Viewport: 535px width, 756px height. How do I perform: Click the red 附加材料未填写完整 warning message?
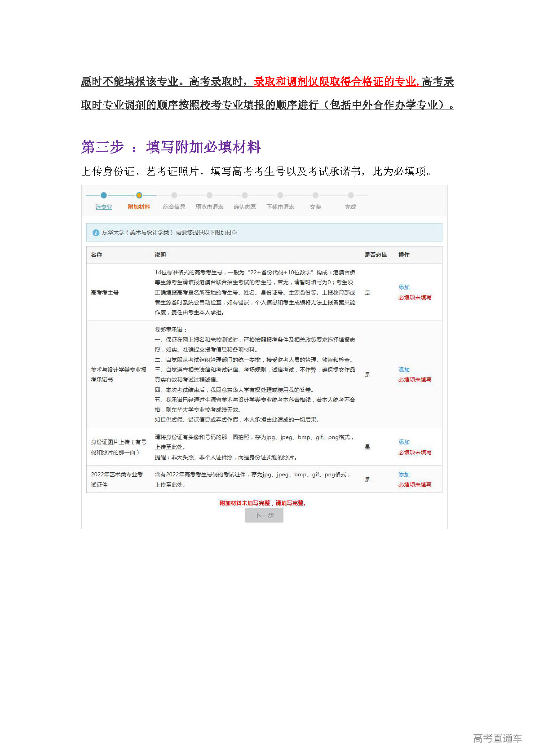tap(263, 503)
